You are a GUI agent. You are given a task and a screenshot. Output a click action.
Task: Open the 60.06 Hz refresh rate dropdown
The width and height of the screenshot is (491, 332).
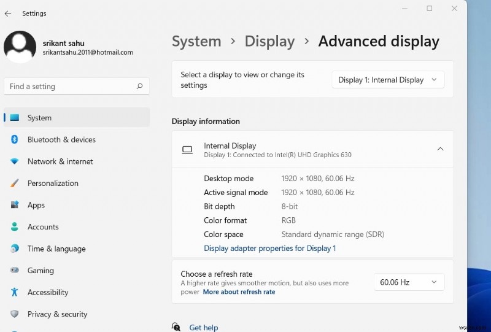(409, 282)
